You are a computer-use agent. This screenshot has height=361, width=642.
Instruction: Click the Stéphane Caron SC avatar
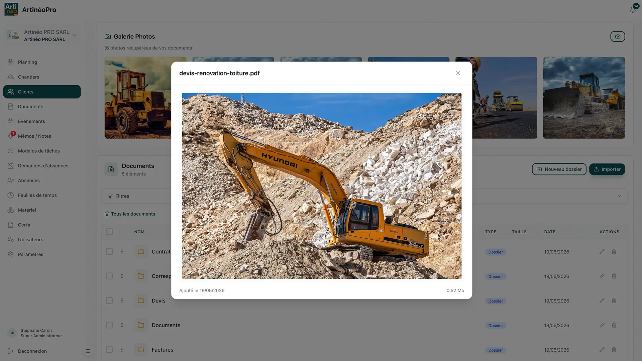tap(12, 333)
